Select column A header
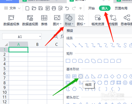The height and width of the screenshot is (104, 132). [18, 44]
